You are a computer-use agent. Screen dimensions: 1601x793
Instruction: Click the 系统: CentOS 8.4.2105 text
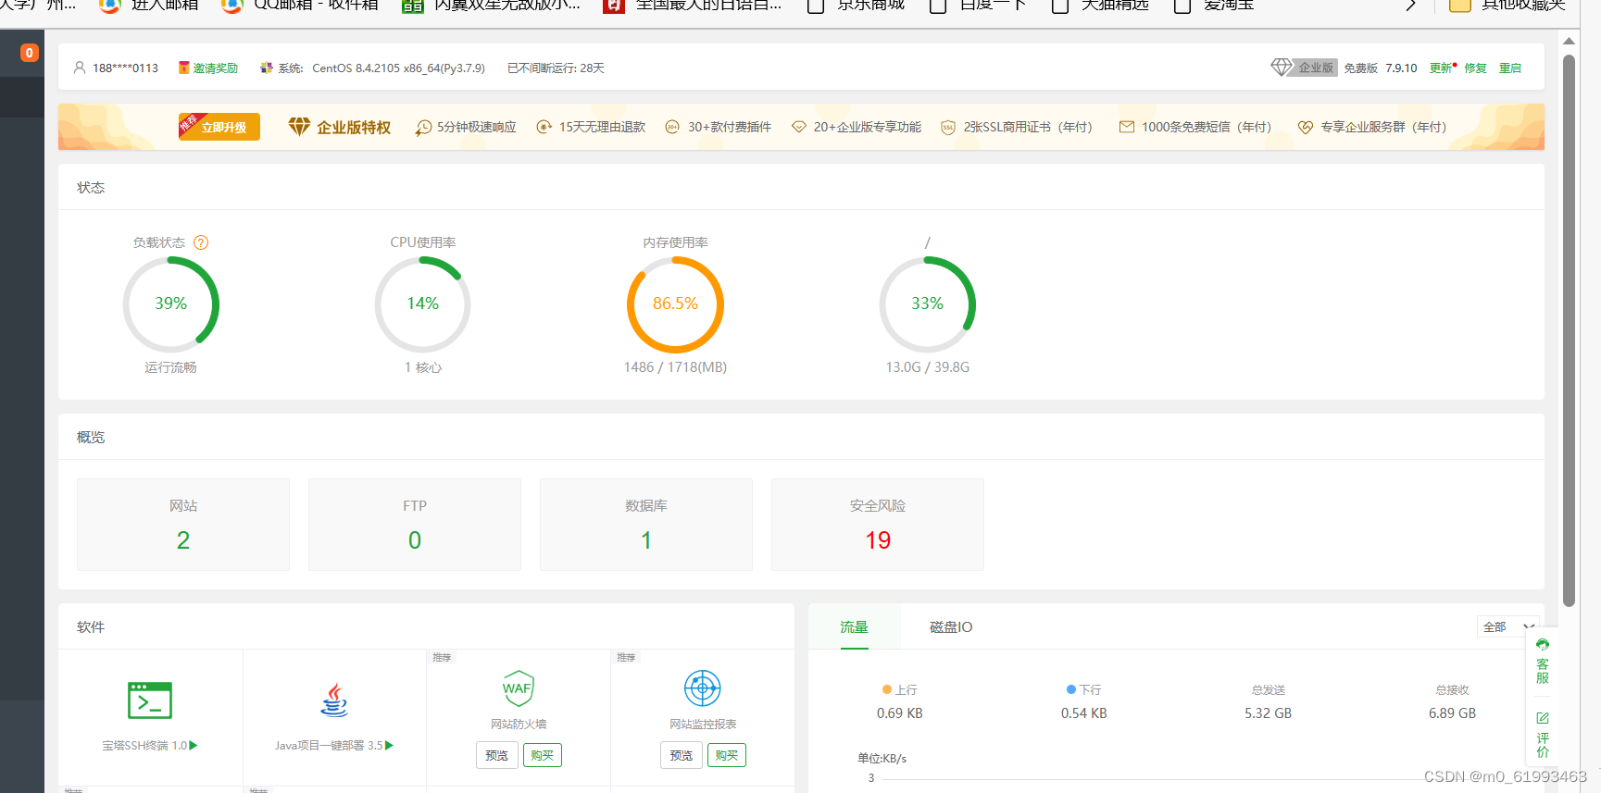tap(381, 68)
